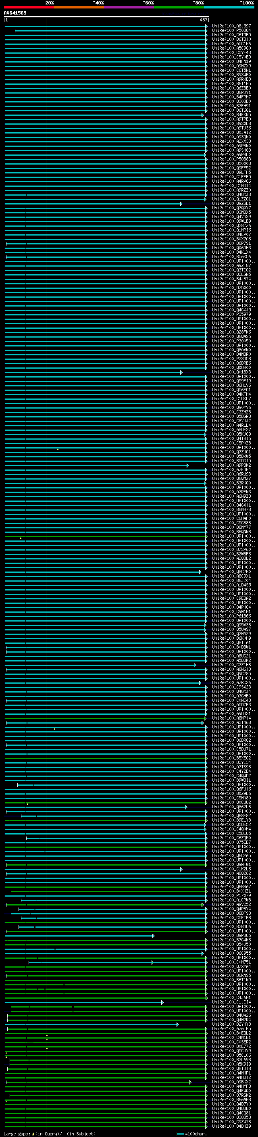Click the purple ~60% identity legend segment

(129, 7)
